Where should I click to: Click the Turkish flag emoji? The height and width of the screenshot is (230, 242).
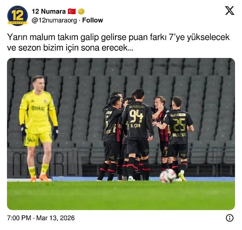pyautogui.click(x=72, y=11)
